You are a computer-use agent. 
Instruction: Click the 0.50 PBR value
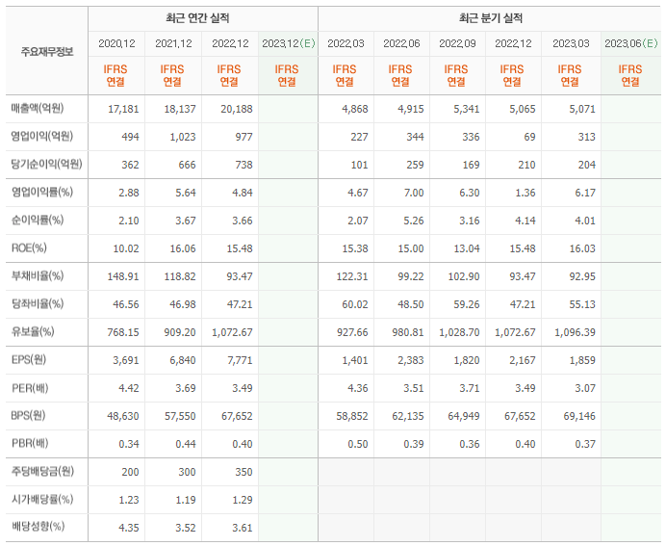point(358,444)
